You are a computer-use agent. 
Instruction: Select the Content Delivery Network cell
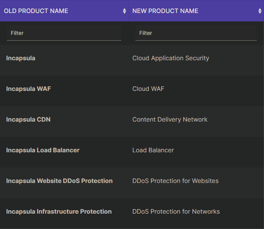point(170,120)
